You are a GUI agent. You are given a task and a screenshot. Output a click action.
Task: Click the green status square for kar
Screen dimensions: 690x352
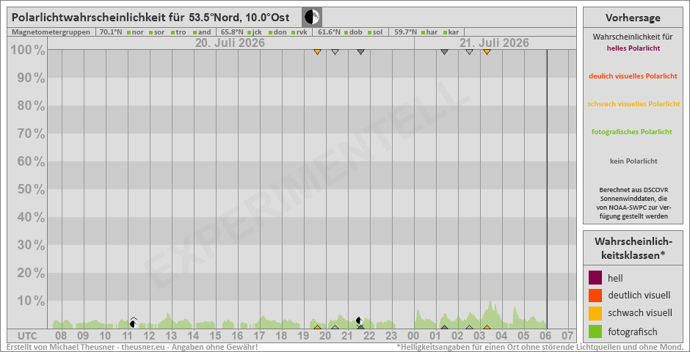tap(445, 32)
